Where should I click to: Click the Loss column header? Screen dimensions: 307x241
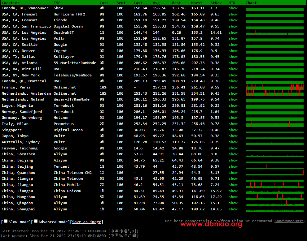(104, 3)
